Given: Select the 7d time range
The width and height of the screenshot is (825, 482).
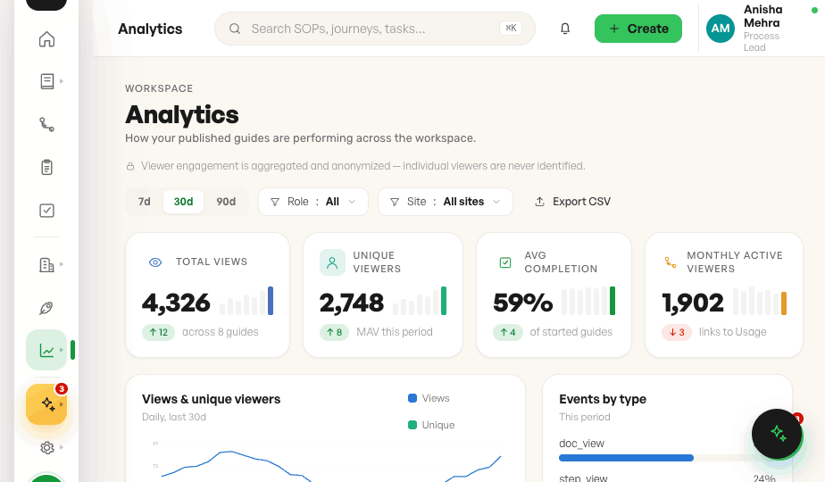Looking at the screenshot, I should tap(144, 202).
